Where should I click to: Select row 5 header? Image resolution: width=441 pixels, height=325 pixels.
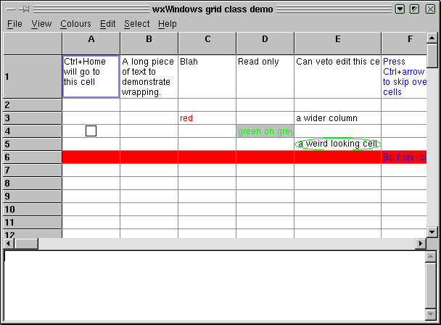(x=33, y=144)
